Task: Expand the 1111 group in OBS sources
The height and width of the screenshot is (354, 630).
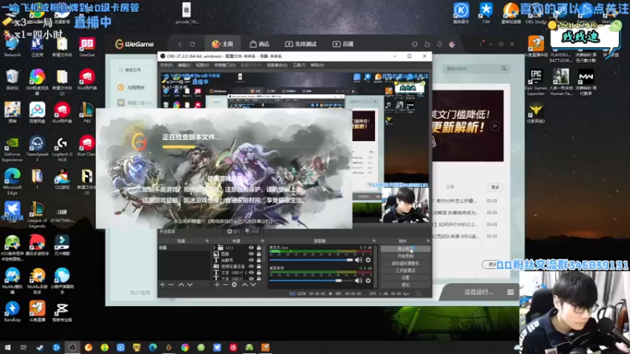Action: coord(214,248)
